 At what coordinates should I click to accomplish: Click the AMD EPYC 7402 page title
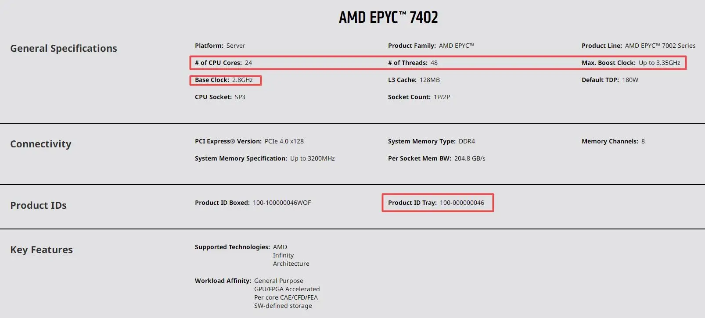[388, 18]
